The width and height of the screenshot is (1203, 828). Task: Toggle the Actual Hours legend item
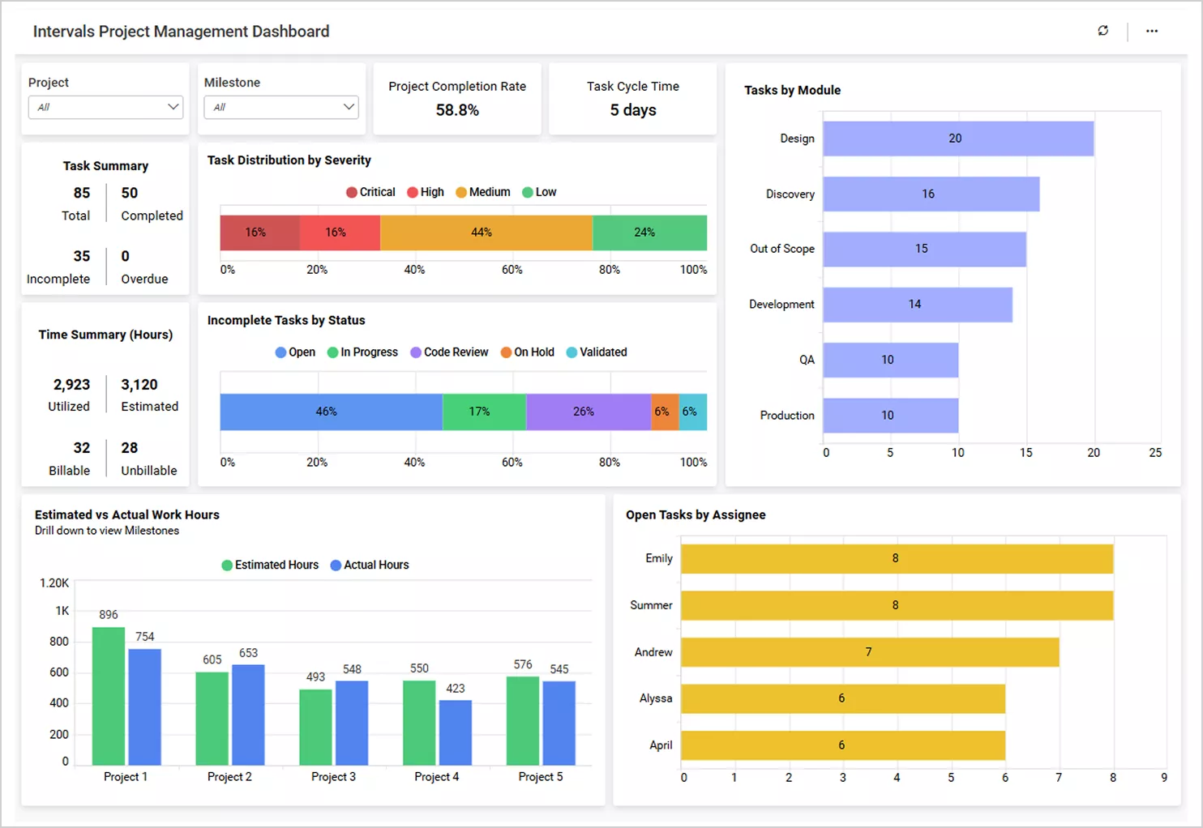(370, 565)
